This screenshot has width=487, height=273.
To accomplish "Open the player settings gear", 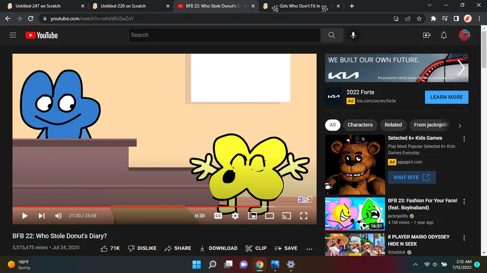I will click(x=235, y=216).
